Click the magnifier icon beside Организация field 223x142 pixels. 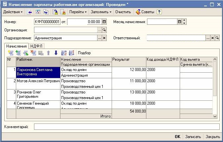104,30
